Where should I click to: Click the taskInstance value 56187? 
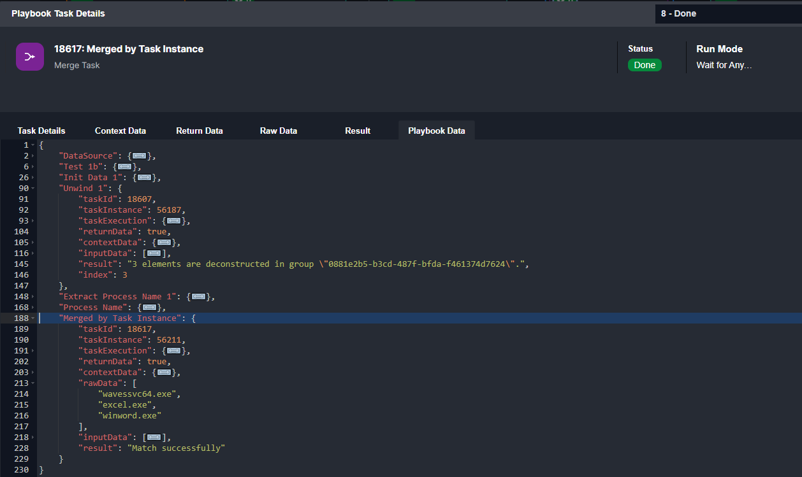169,210
